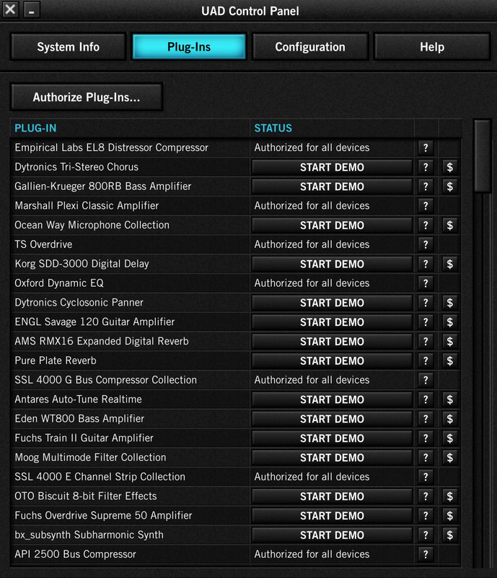Open help for Empirical Labs EL8 Distressor Compressor
The image size is (497, 578).
click(x=426, y=148)
